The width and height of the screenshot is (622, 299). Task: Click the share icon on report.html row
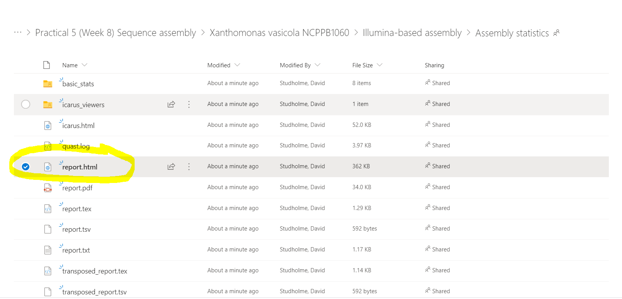click(x=171, y=166)
